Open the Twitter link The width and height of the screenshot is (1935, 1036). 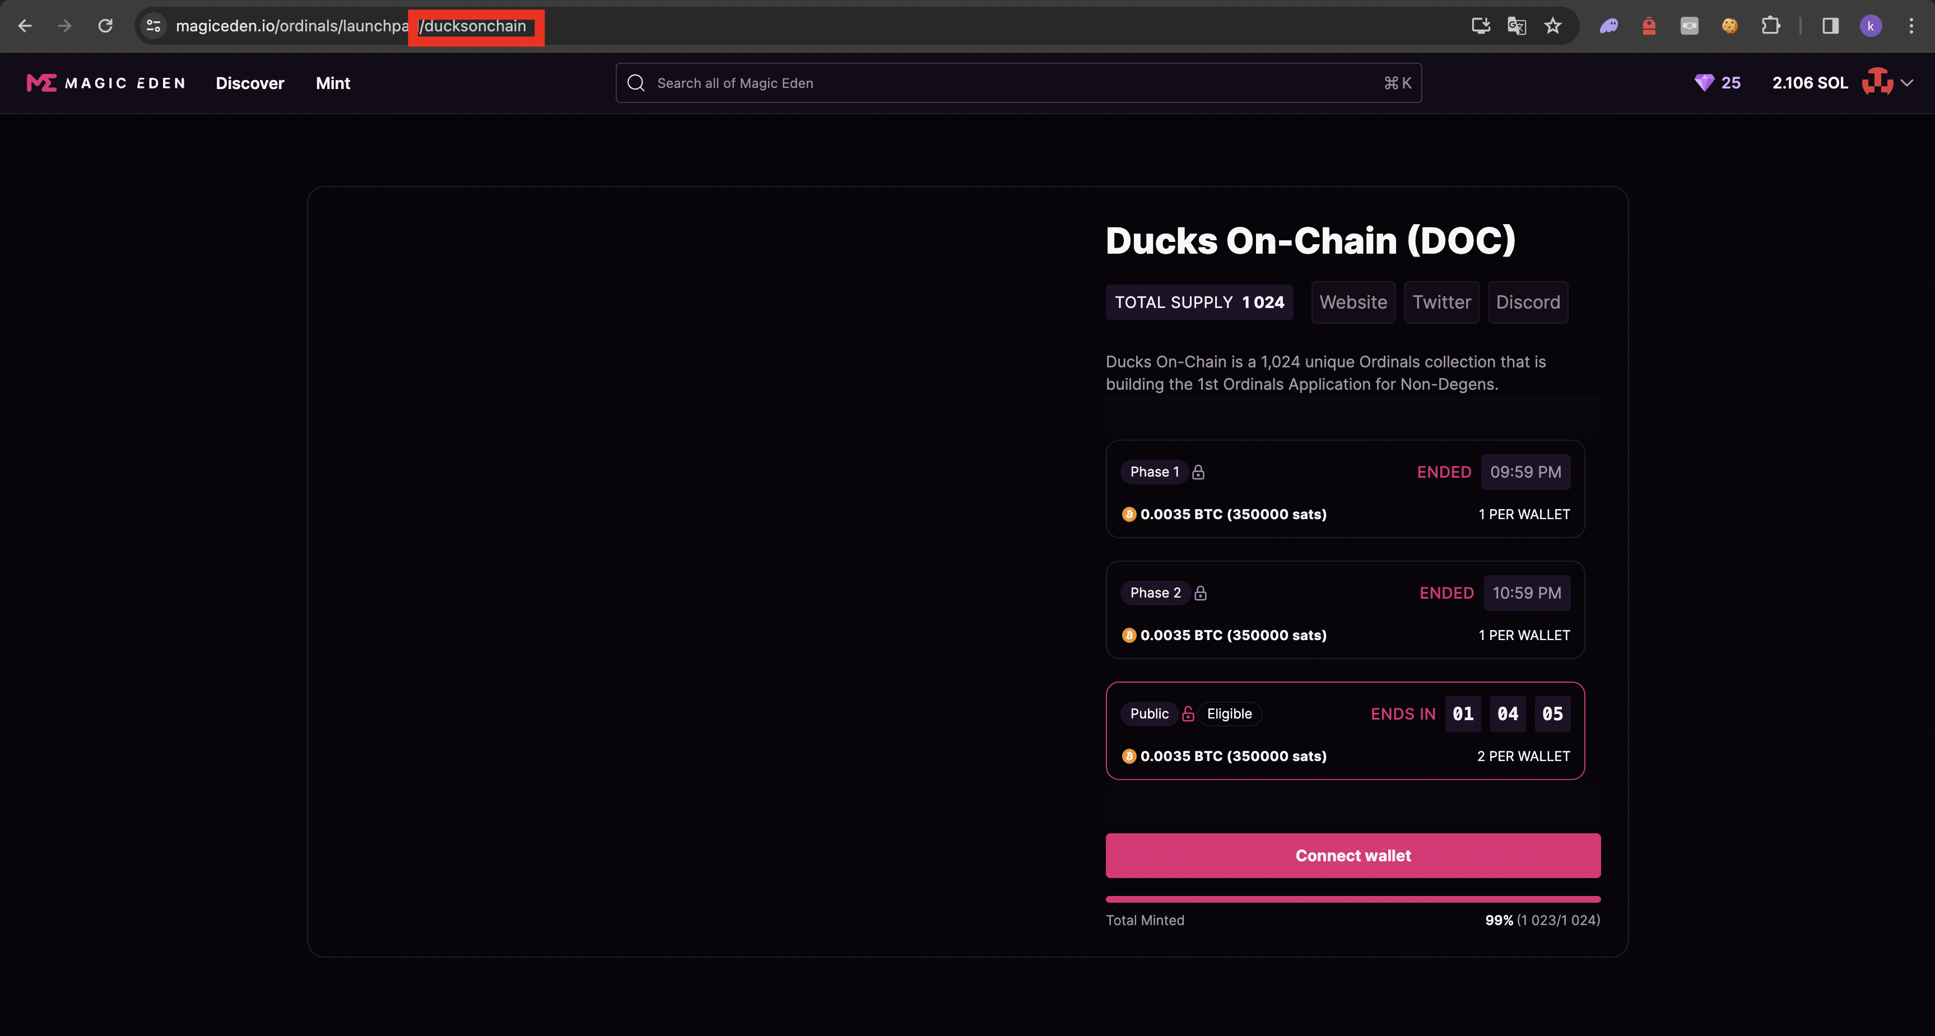[x=1441, y=302]
